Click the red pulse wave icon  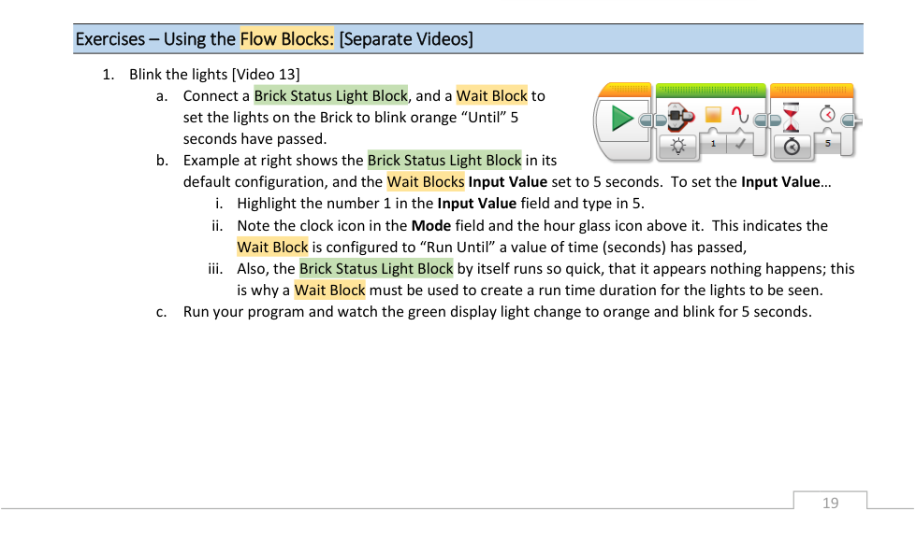click(741, 116)
